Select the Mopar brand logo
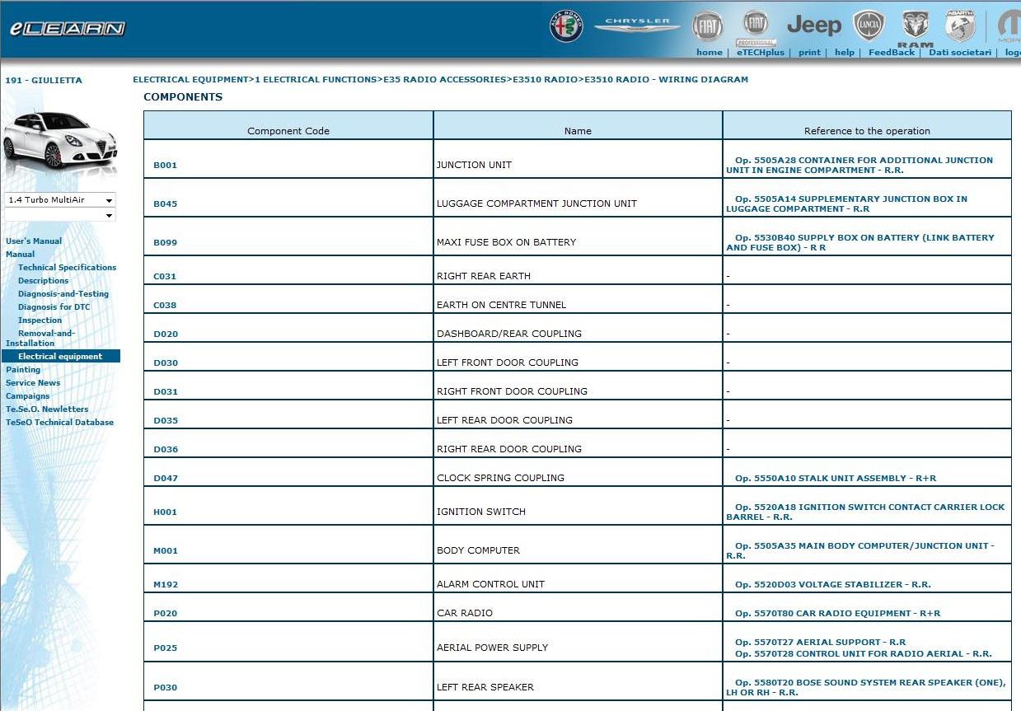Screen dimensions: 1021x711 click(x=1009, y=26)
